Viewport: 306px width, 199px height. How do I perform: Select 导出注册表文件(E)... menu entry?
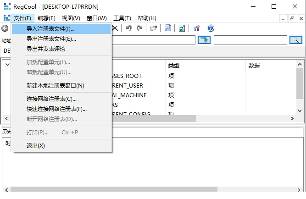click(x=61, y=39)
